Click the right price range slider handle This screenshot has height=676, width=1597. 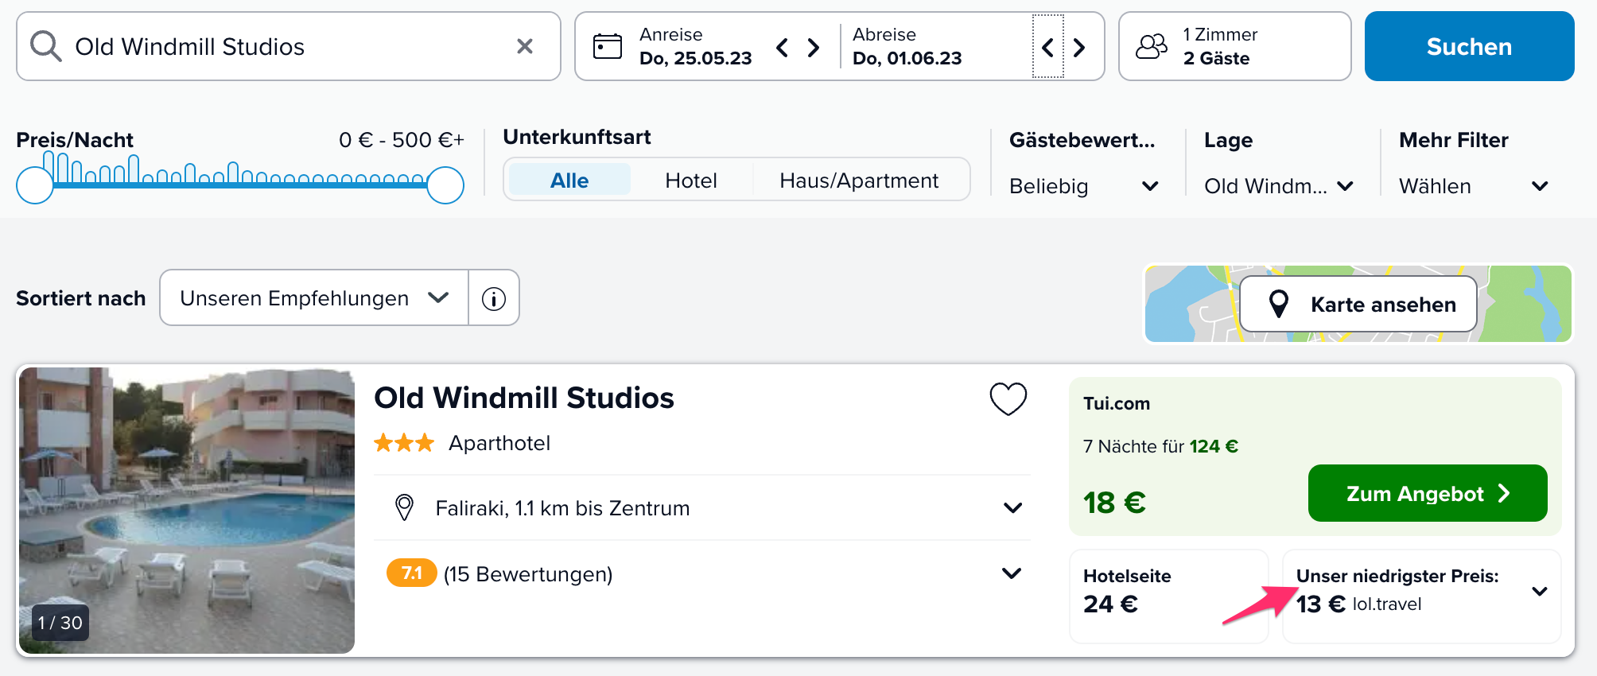(x=445, y=185)
